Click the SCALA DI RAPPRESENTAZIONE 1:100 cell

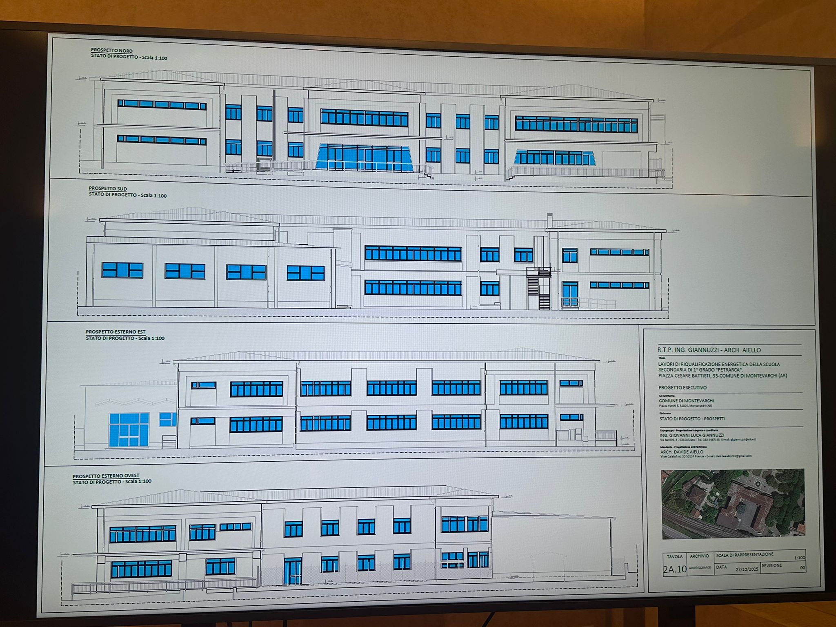click(x=760, y=556)
